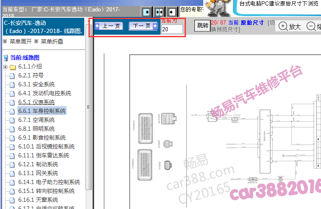Viewport: 321px width, 209px height.
Task: Click 原始尺寸 original size link
Action: click(x=252, y=22)
